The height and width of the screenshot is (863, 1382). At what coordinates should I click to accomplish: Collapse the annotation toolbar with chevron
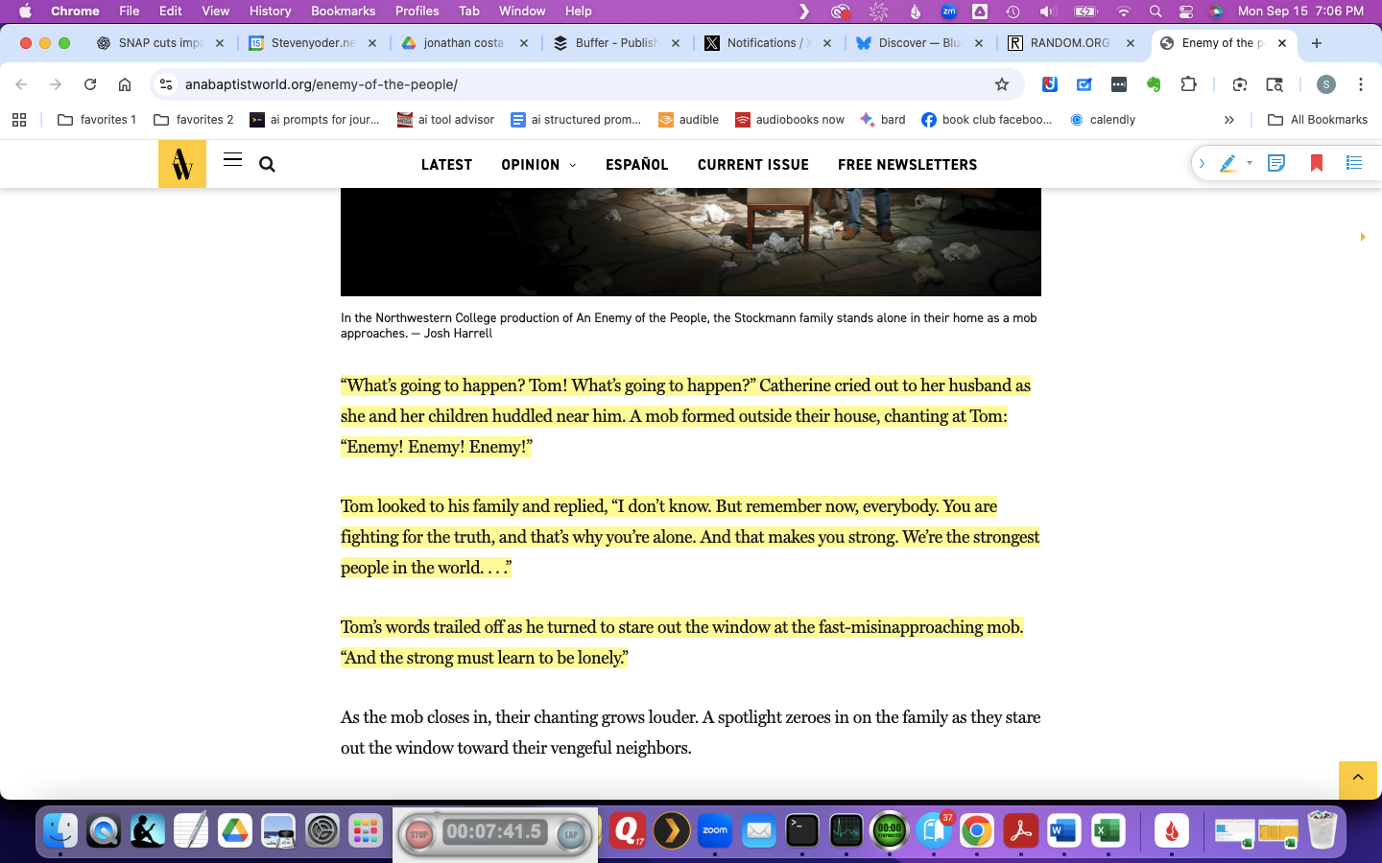(1202, 164)
